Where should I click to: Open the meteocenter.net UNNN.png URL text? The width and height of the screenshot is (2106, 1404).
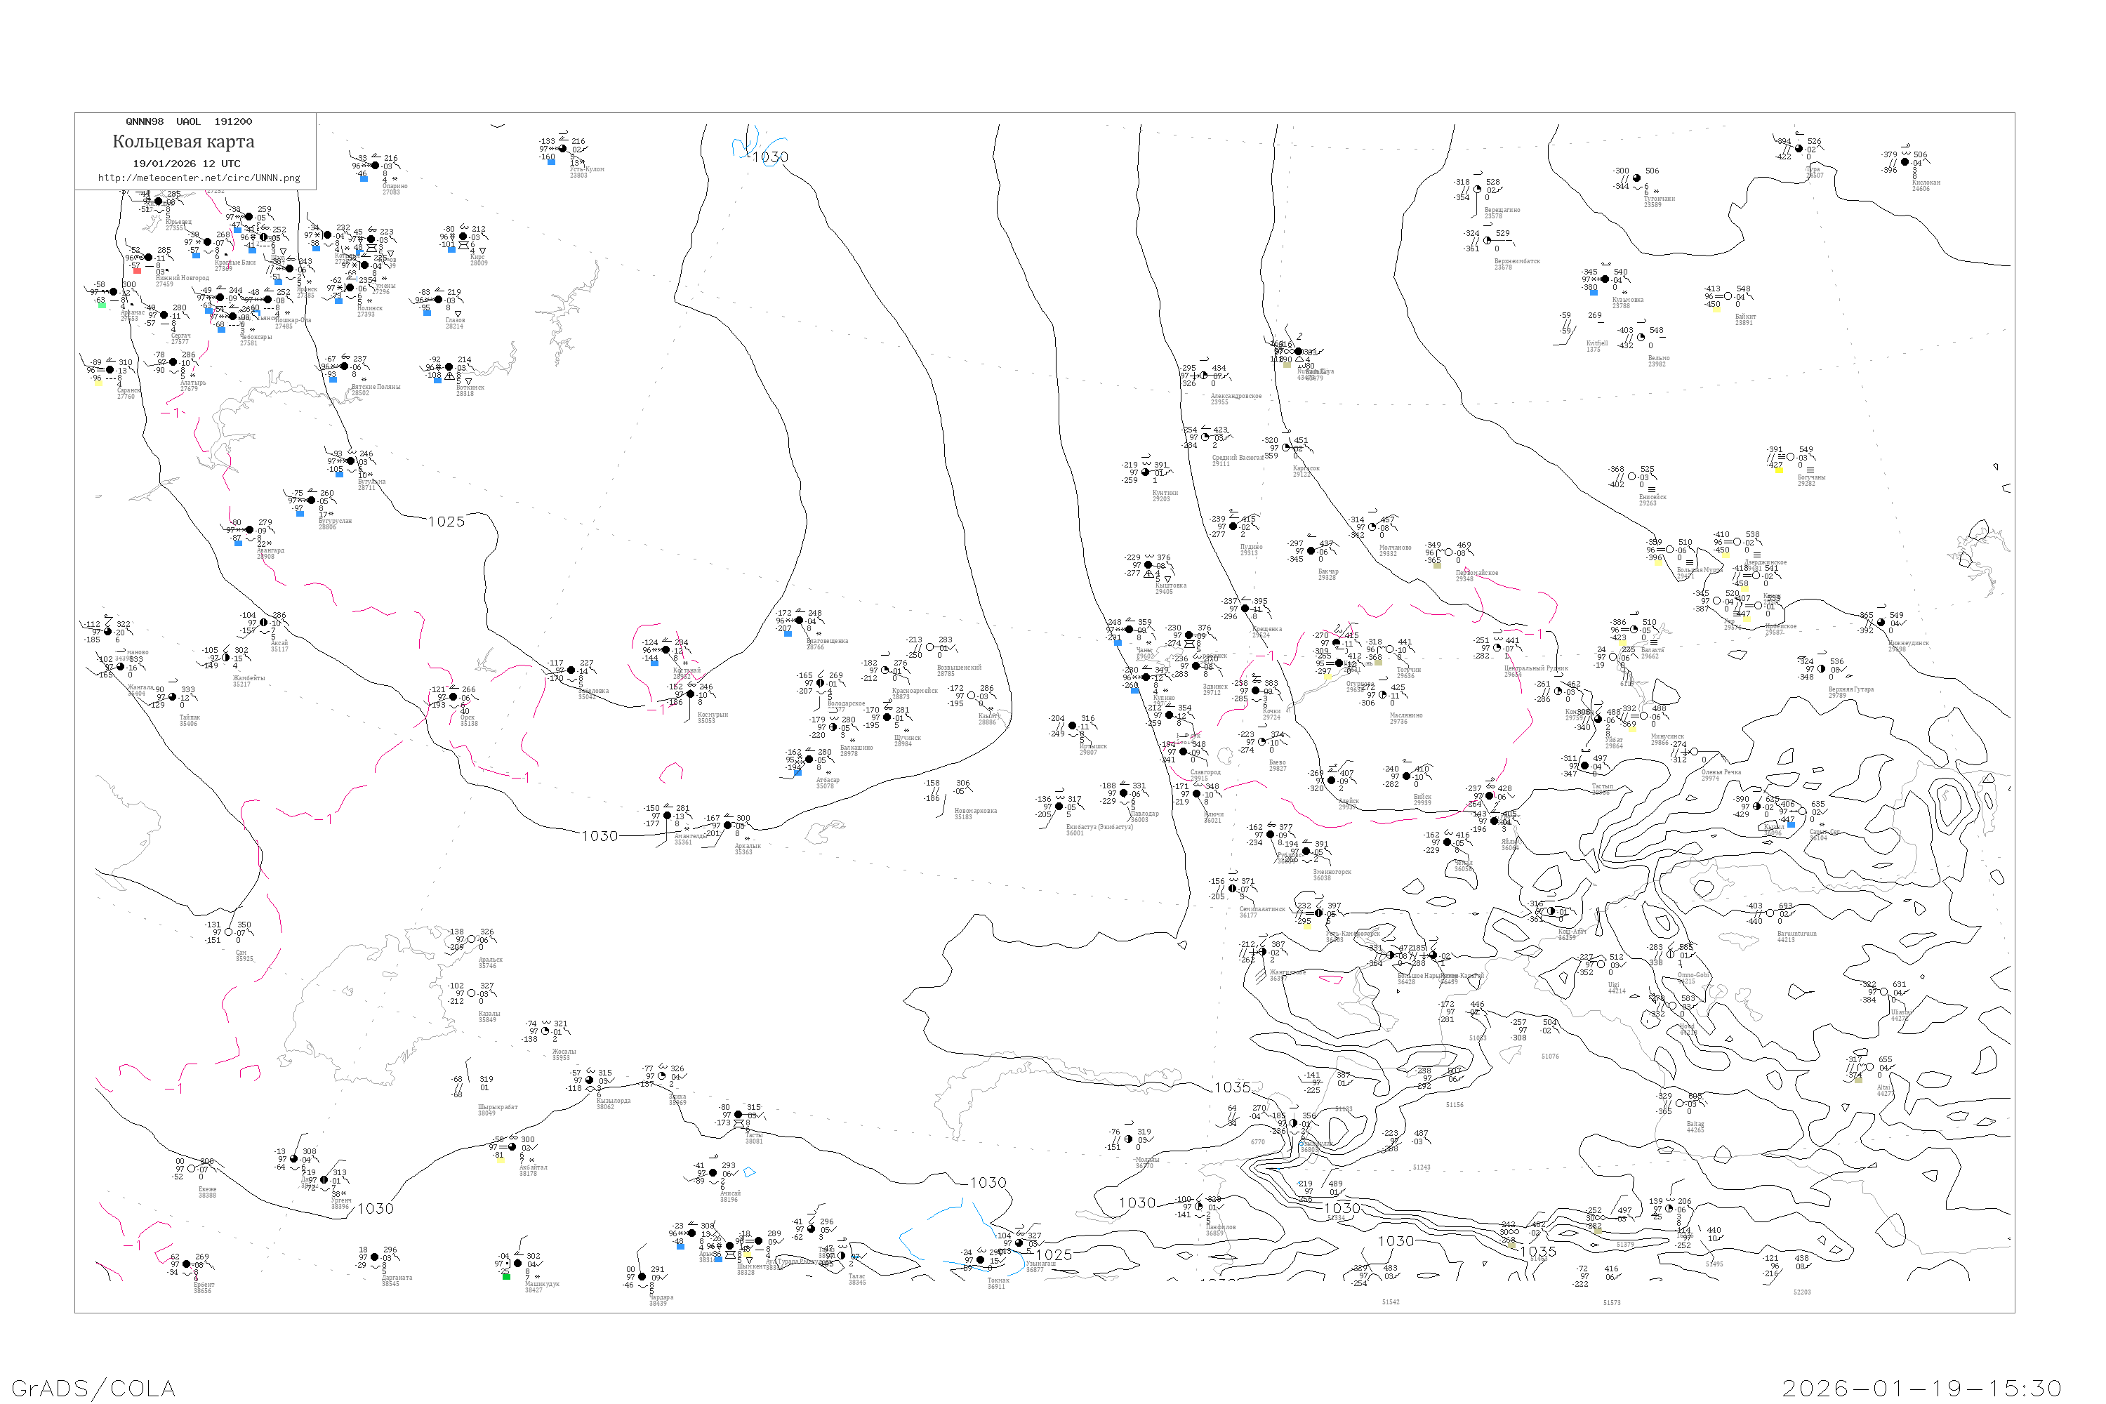[x=199, y=178]
